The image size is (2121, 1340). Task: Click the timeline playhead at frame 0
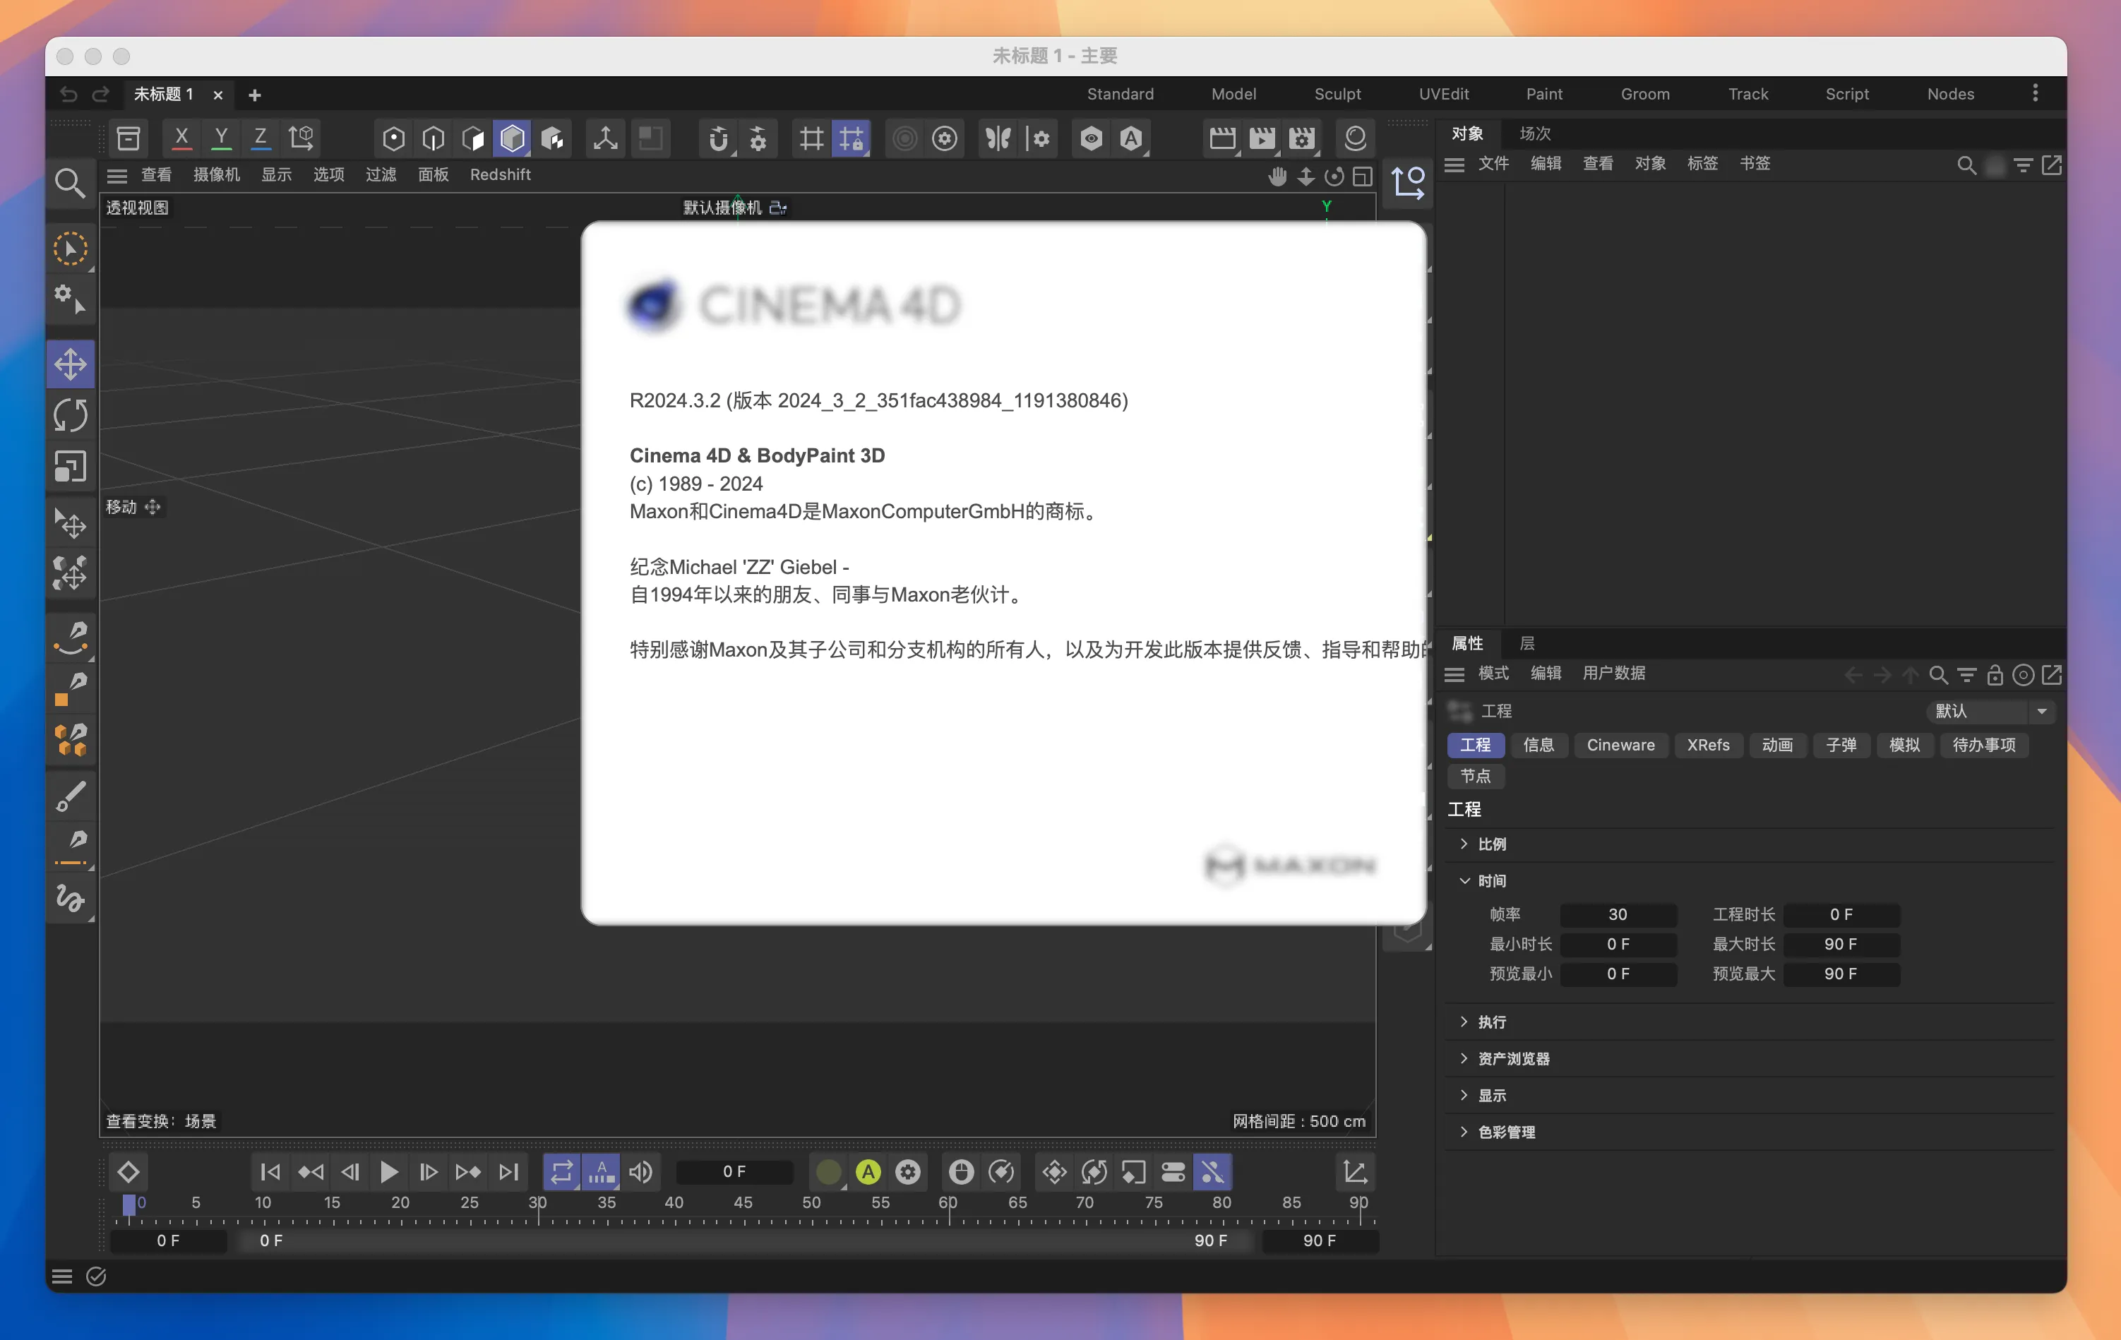pos(129,1204)
